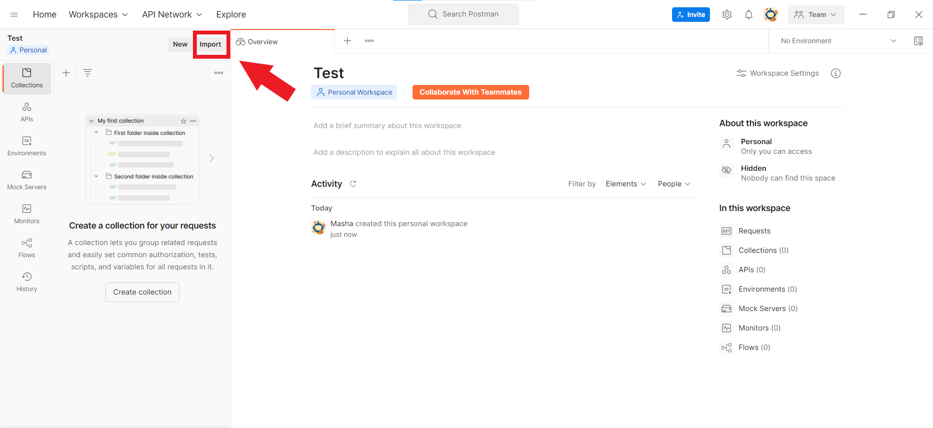The height and width of the screenshot is (428, 933).
Task: Open Mock Servers in the sidebar
Action: click(x=27, y=181)
